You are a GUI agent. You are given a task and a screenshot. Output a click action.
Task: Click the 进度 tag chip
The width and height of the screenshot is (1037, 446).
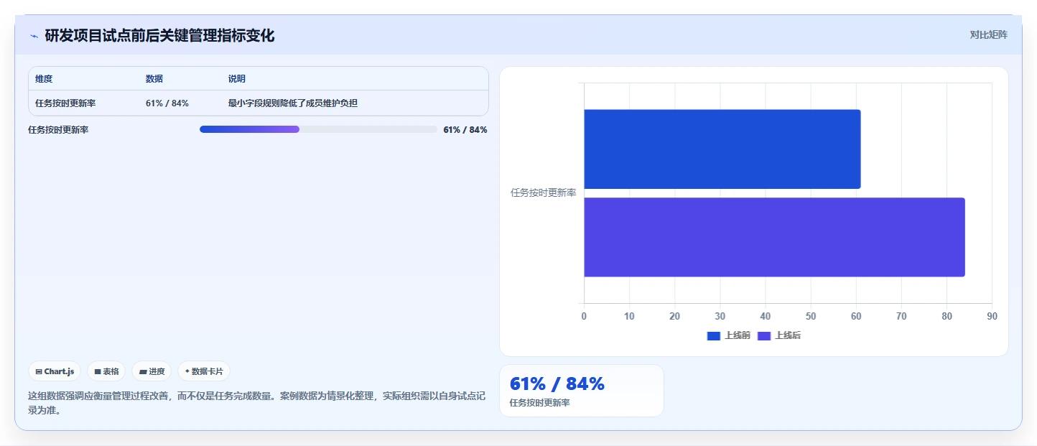[152, 371]
